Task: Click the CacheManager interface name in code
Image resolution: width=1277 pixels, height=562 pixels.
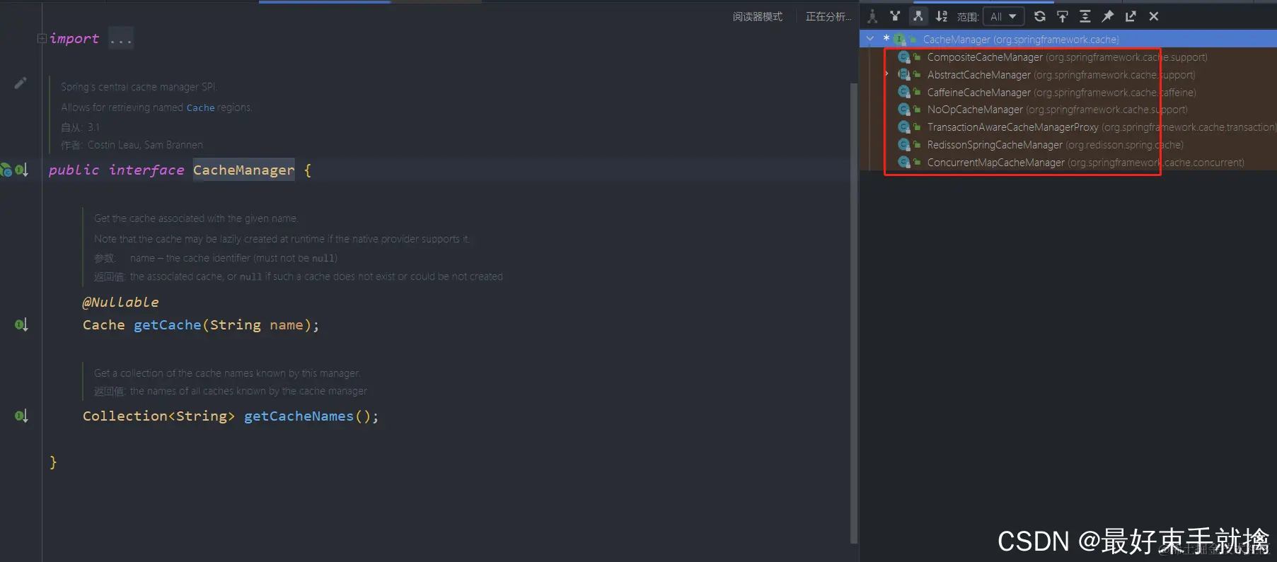Action: coord(243,170)
